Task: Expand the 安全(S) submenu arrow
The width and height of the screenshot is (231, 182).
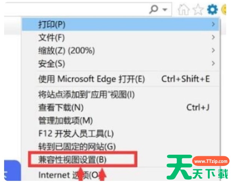Action: (213, 63)
